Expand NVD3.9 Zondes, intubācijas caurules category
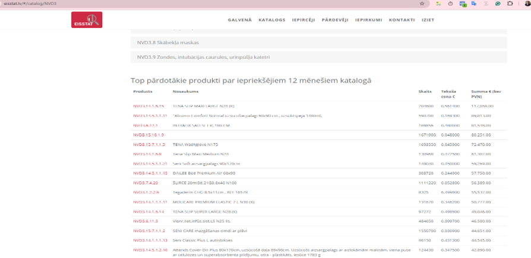The image size is (531, 258). pos(319,57)
